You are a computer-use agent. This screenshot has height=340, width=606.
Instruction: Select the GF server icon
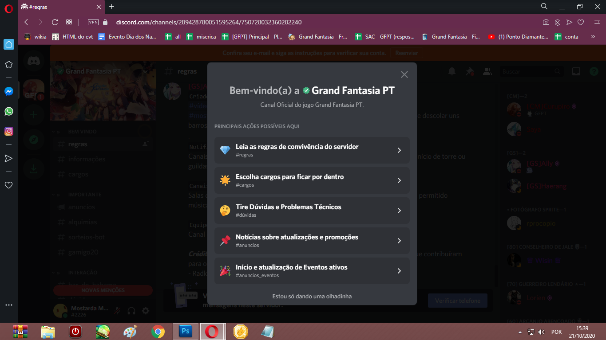pos(34,90)
